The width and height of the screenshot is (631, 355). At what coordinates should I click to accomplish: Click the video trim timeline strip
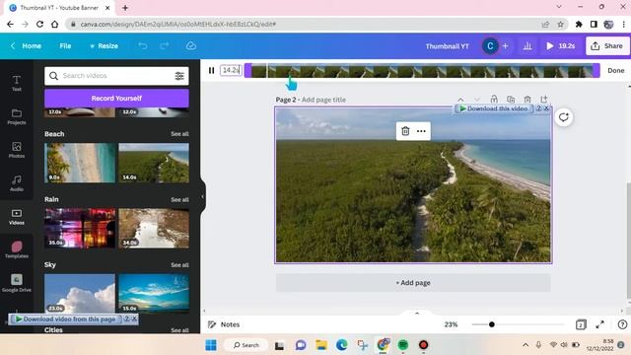[x=422, y=70]
